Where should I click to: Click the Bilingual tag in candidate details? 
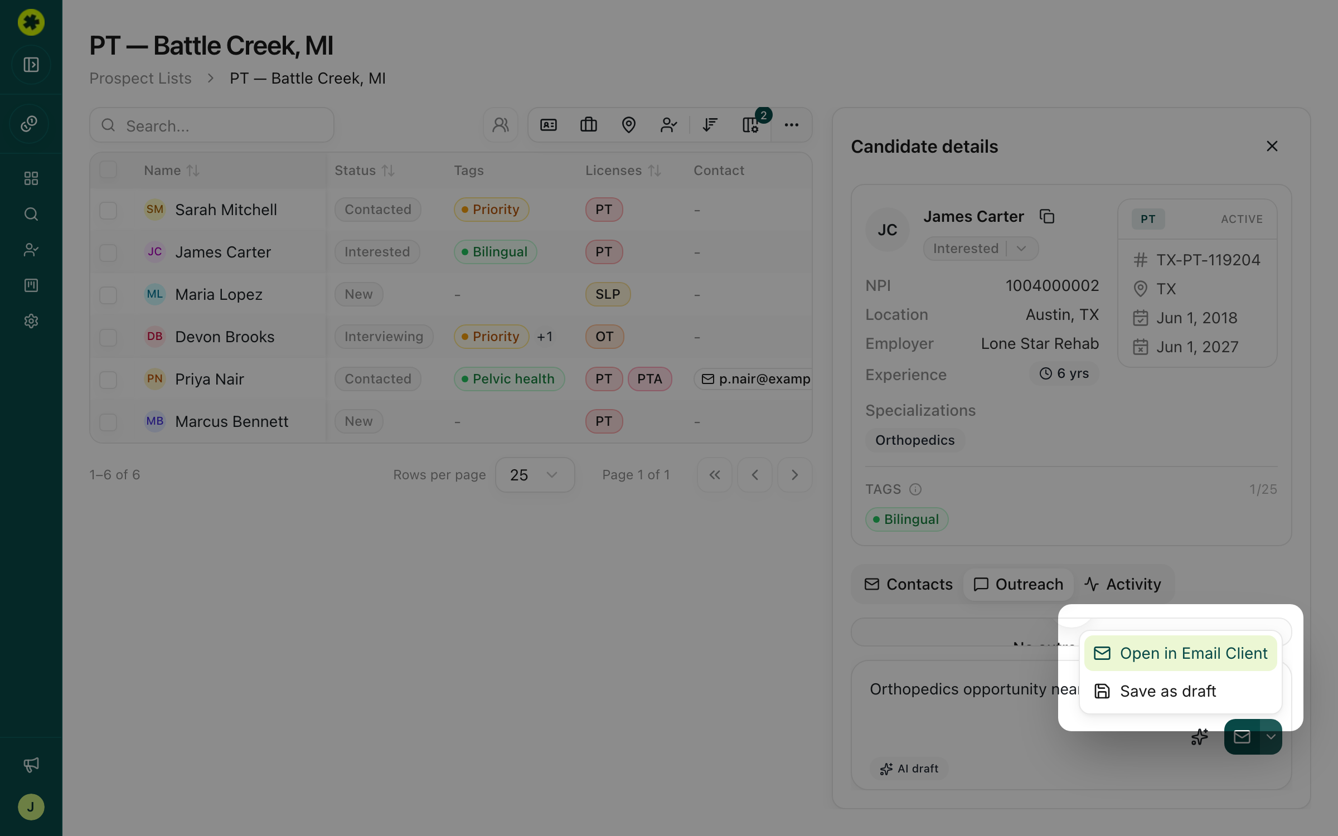point(907,519)
